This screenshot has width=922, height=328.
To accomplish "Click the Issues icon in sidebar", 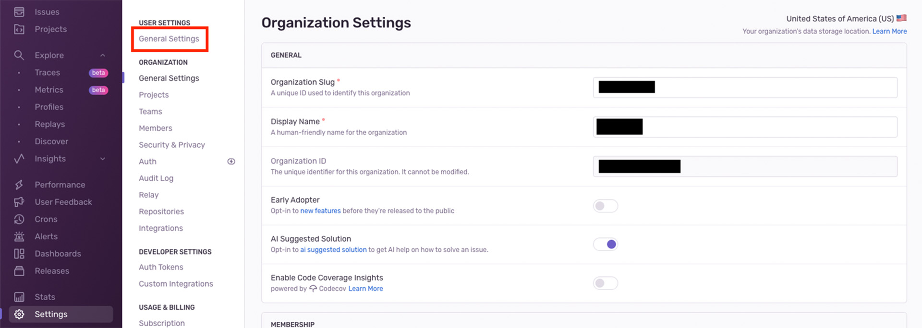I will pos(19,12).
